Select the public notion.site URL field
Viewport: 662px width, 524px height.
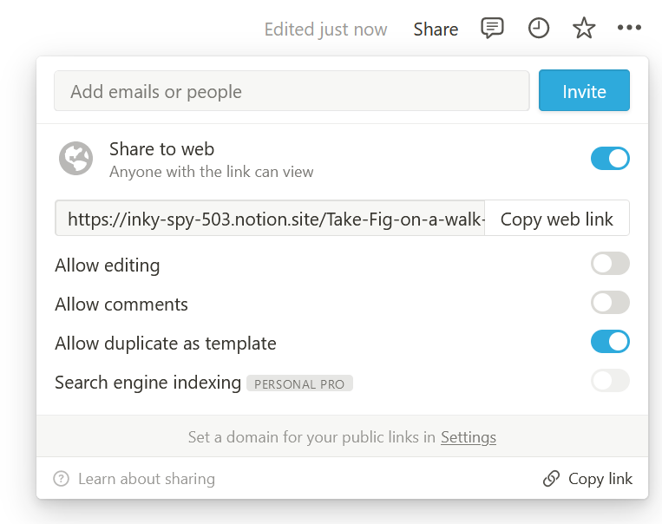tap(270, 219)
